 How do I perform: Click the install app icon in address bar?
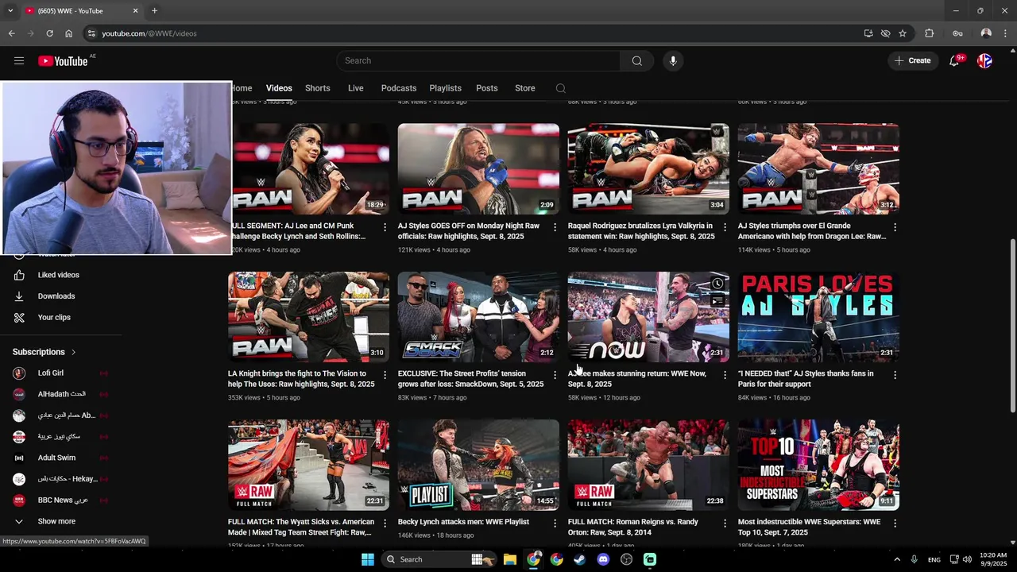[x=868, y=33]
